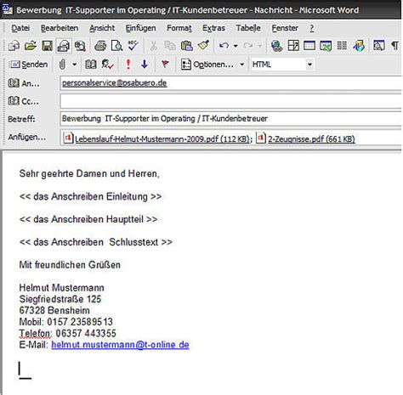Image resolution: width=403 pixels, height=395 pixels.
Task: Click the Document Map icon
Action: point(379,46)
